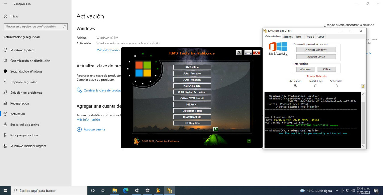Open the Tools tab in KMSAuto Lite
383x195 pixels.
[x=298, y=37]
